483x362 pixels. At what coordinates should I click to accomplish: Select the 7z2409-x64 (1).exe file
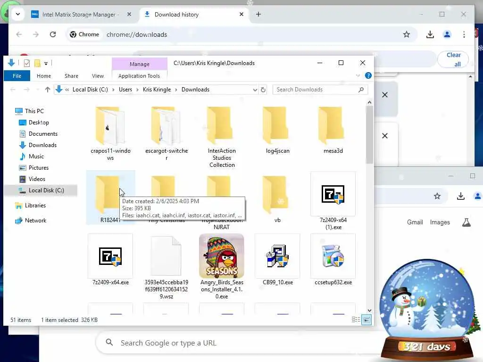[x=333, y=201]
